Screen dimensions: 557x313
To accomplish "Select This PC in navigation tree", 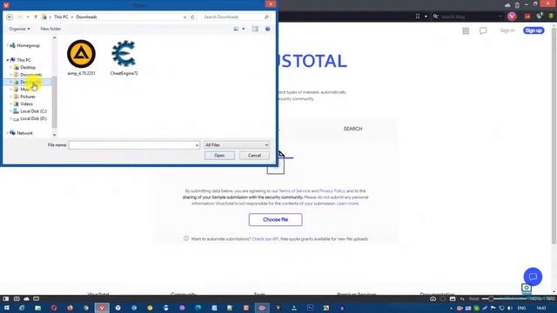I will [23, 60].
